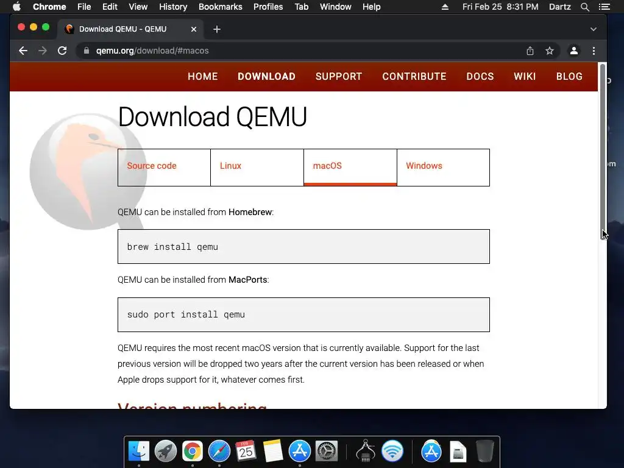
Task: Open Calendar showing 25 in the Dock
Action: click(246, 452)
